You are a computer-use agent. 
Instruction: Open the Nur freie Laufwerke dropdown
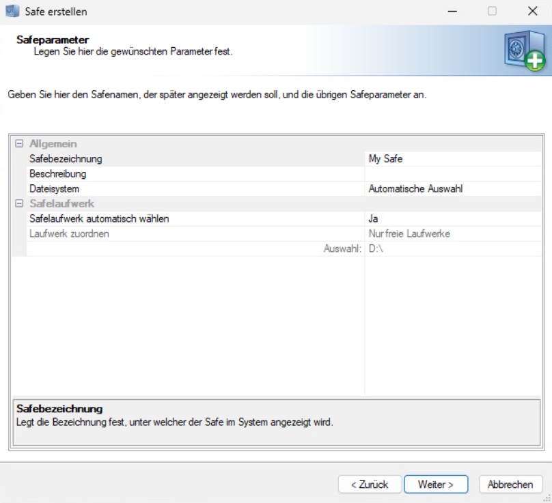[451, 234]
